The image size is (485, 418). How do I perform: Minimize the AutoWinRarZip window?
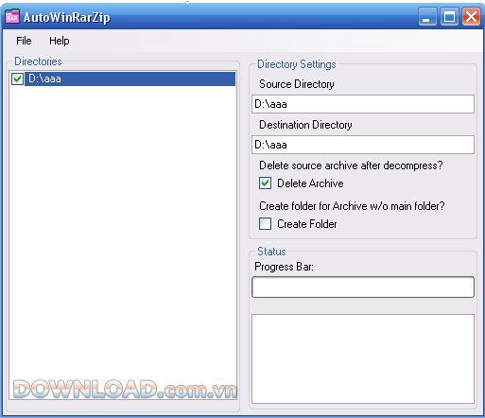tap(427, 16)
